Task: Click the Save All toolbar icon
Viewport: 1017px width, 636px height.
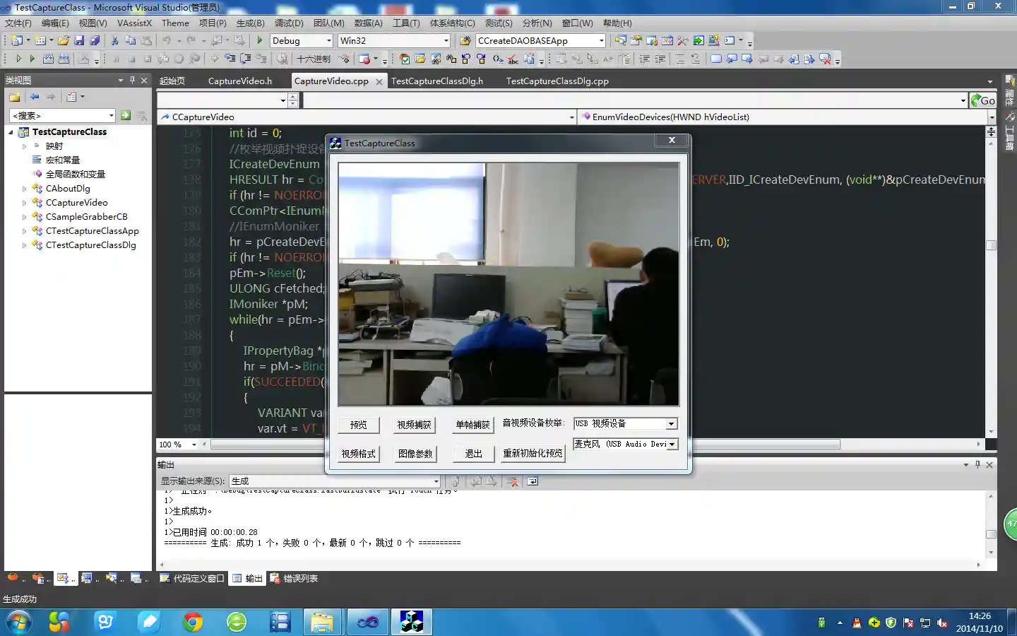Action: click(95, 41)
